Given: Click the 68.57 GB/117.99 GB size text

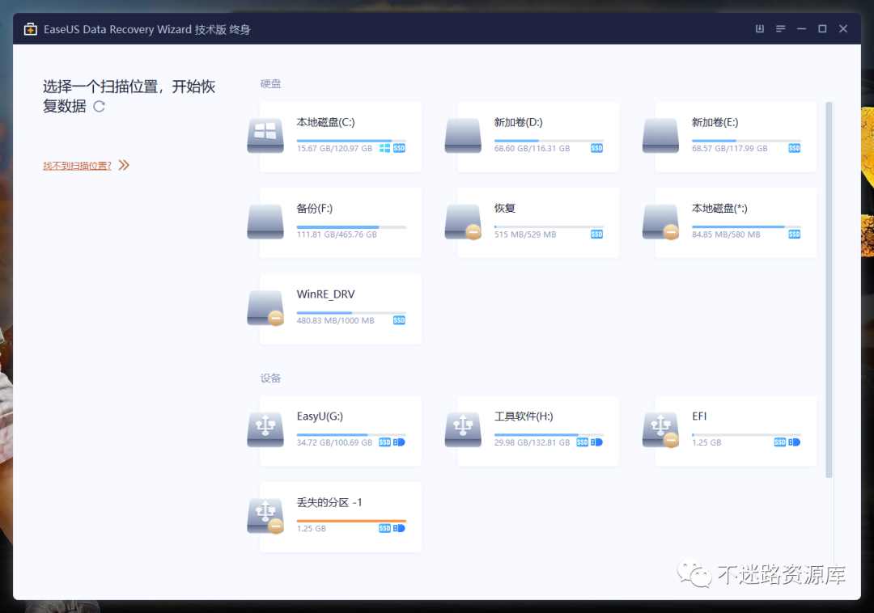Looking at the screenshot, I should 730,148.
